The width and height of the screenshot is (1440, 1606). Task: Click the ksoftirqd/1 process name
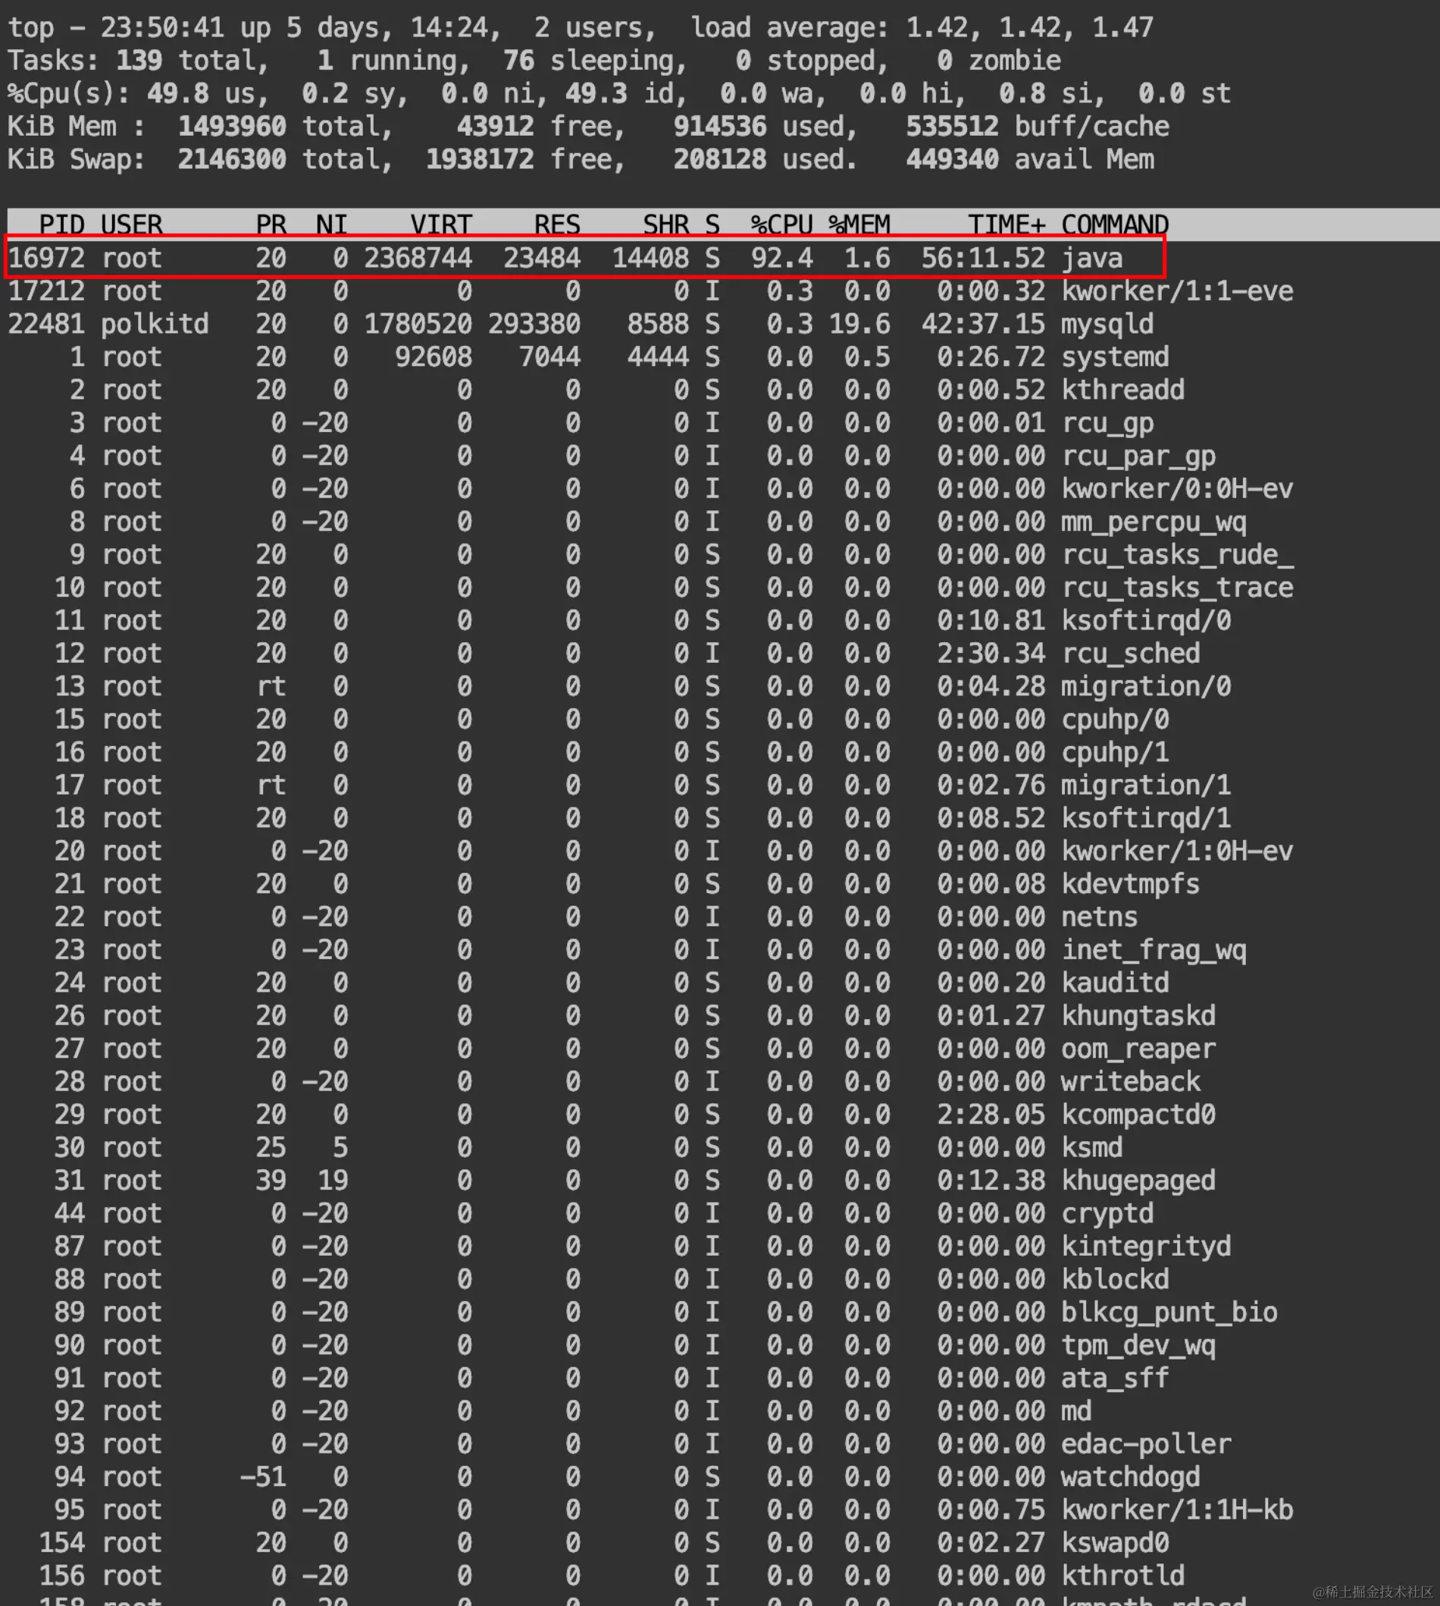pyautogui.click(x=1146, y=817)
